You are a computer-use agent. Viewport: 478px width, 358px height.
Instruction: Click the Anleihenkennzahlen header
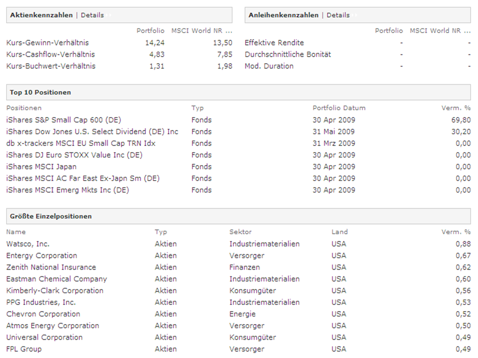pyautogui.click(x=283, y=15)
